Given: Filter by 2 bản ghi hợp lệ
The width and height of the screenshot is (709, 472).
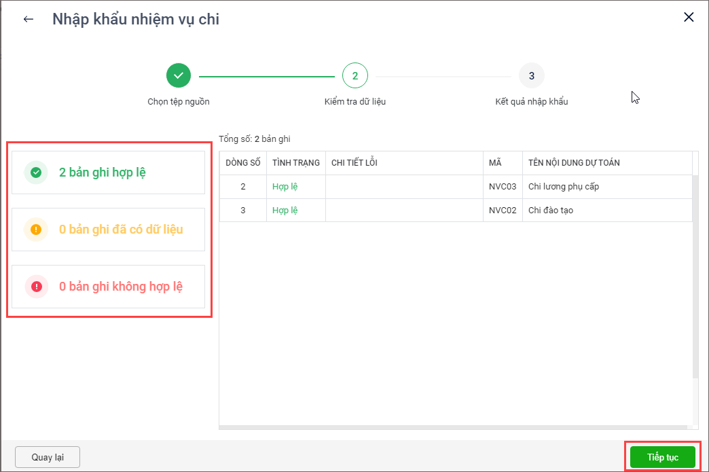Looking at the screenshot, I should click(102, 173).
